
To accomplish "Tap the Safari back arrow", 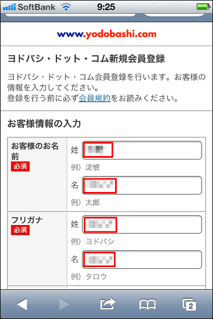I will (22, 304).
